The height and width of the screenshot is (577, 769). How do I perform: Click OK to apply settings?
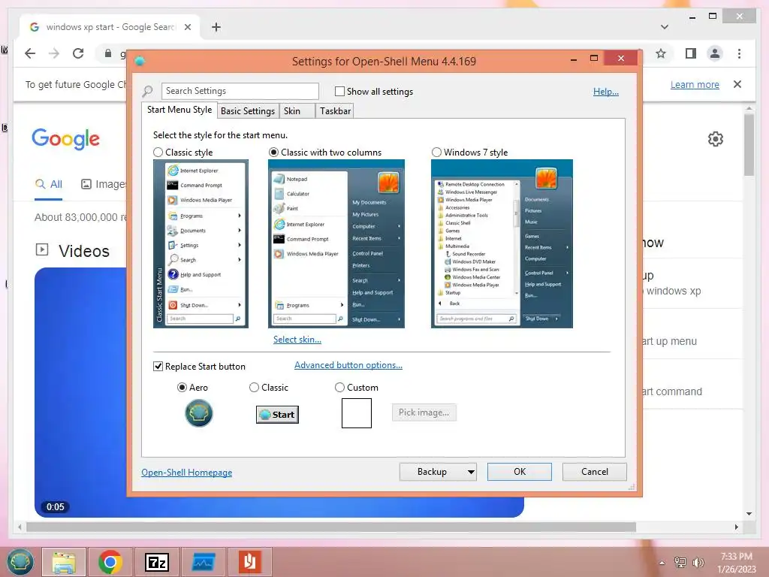click(x=520, y=472)
